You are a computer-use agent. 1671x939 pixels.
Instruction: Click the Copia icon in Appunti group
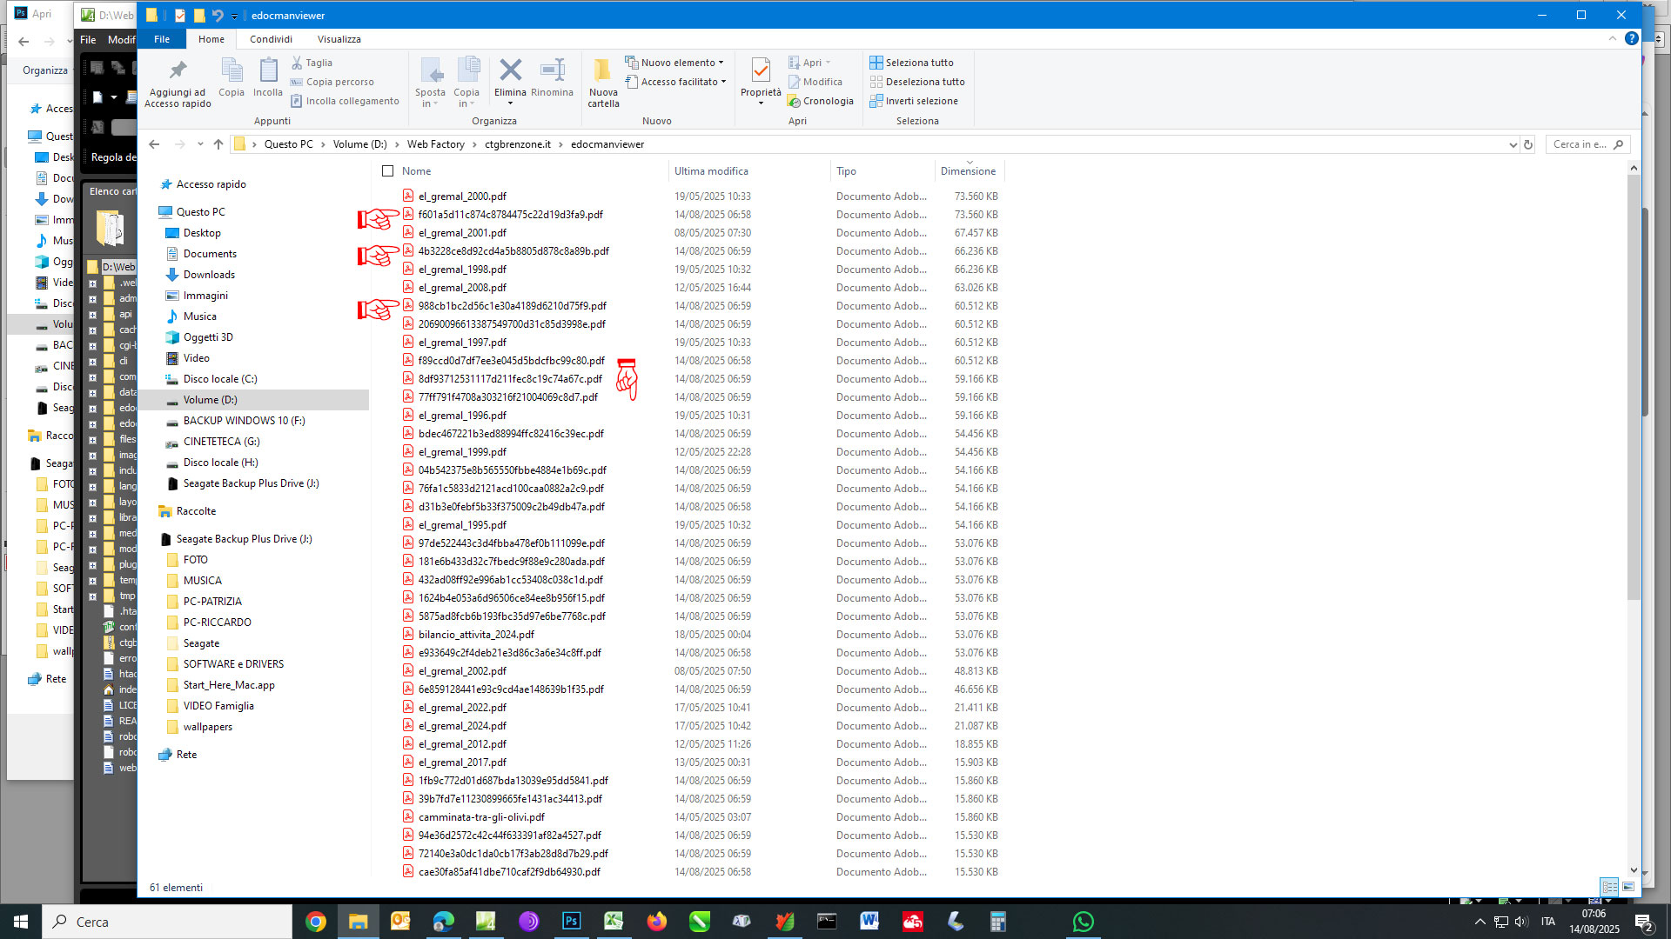pos(232,70)
